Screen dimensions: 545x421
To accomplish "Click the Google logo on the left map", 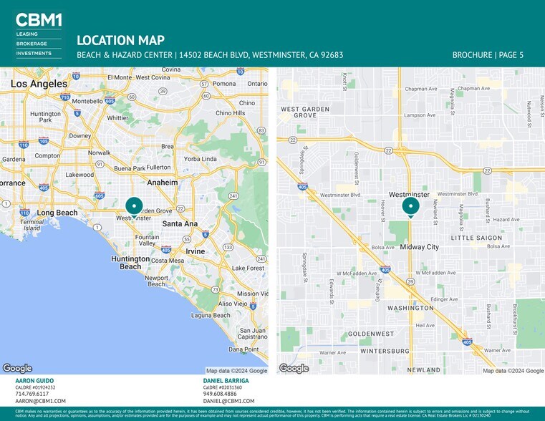I will pyautogui.click(x=17, y=368).
